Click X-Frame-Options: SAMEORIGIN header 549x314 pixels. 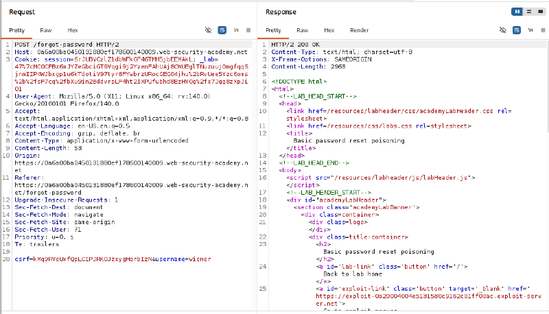point(321,60)
